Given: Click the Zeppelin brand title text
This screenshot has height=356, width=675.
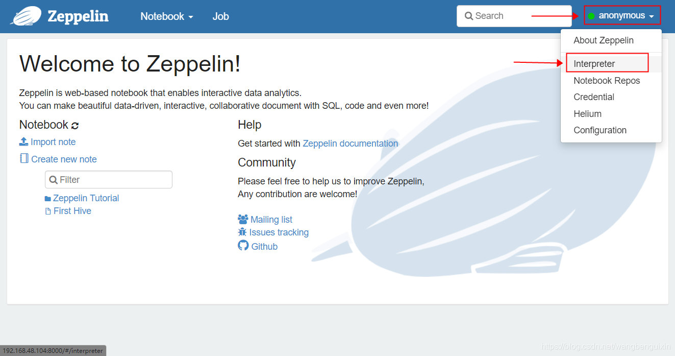Looking at the screenshot, I should click(x=78, y=16).
